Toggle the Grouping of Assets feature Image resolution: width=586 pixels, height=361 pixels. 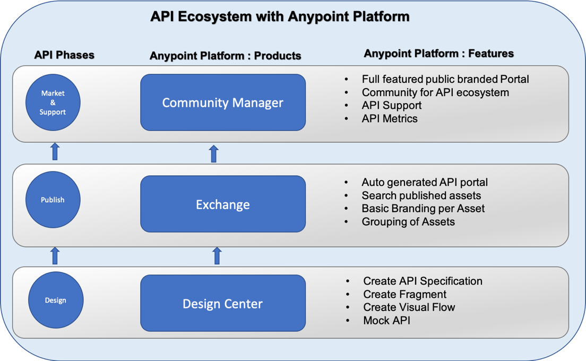(x=409, y=221)
